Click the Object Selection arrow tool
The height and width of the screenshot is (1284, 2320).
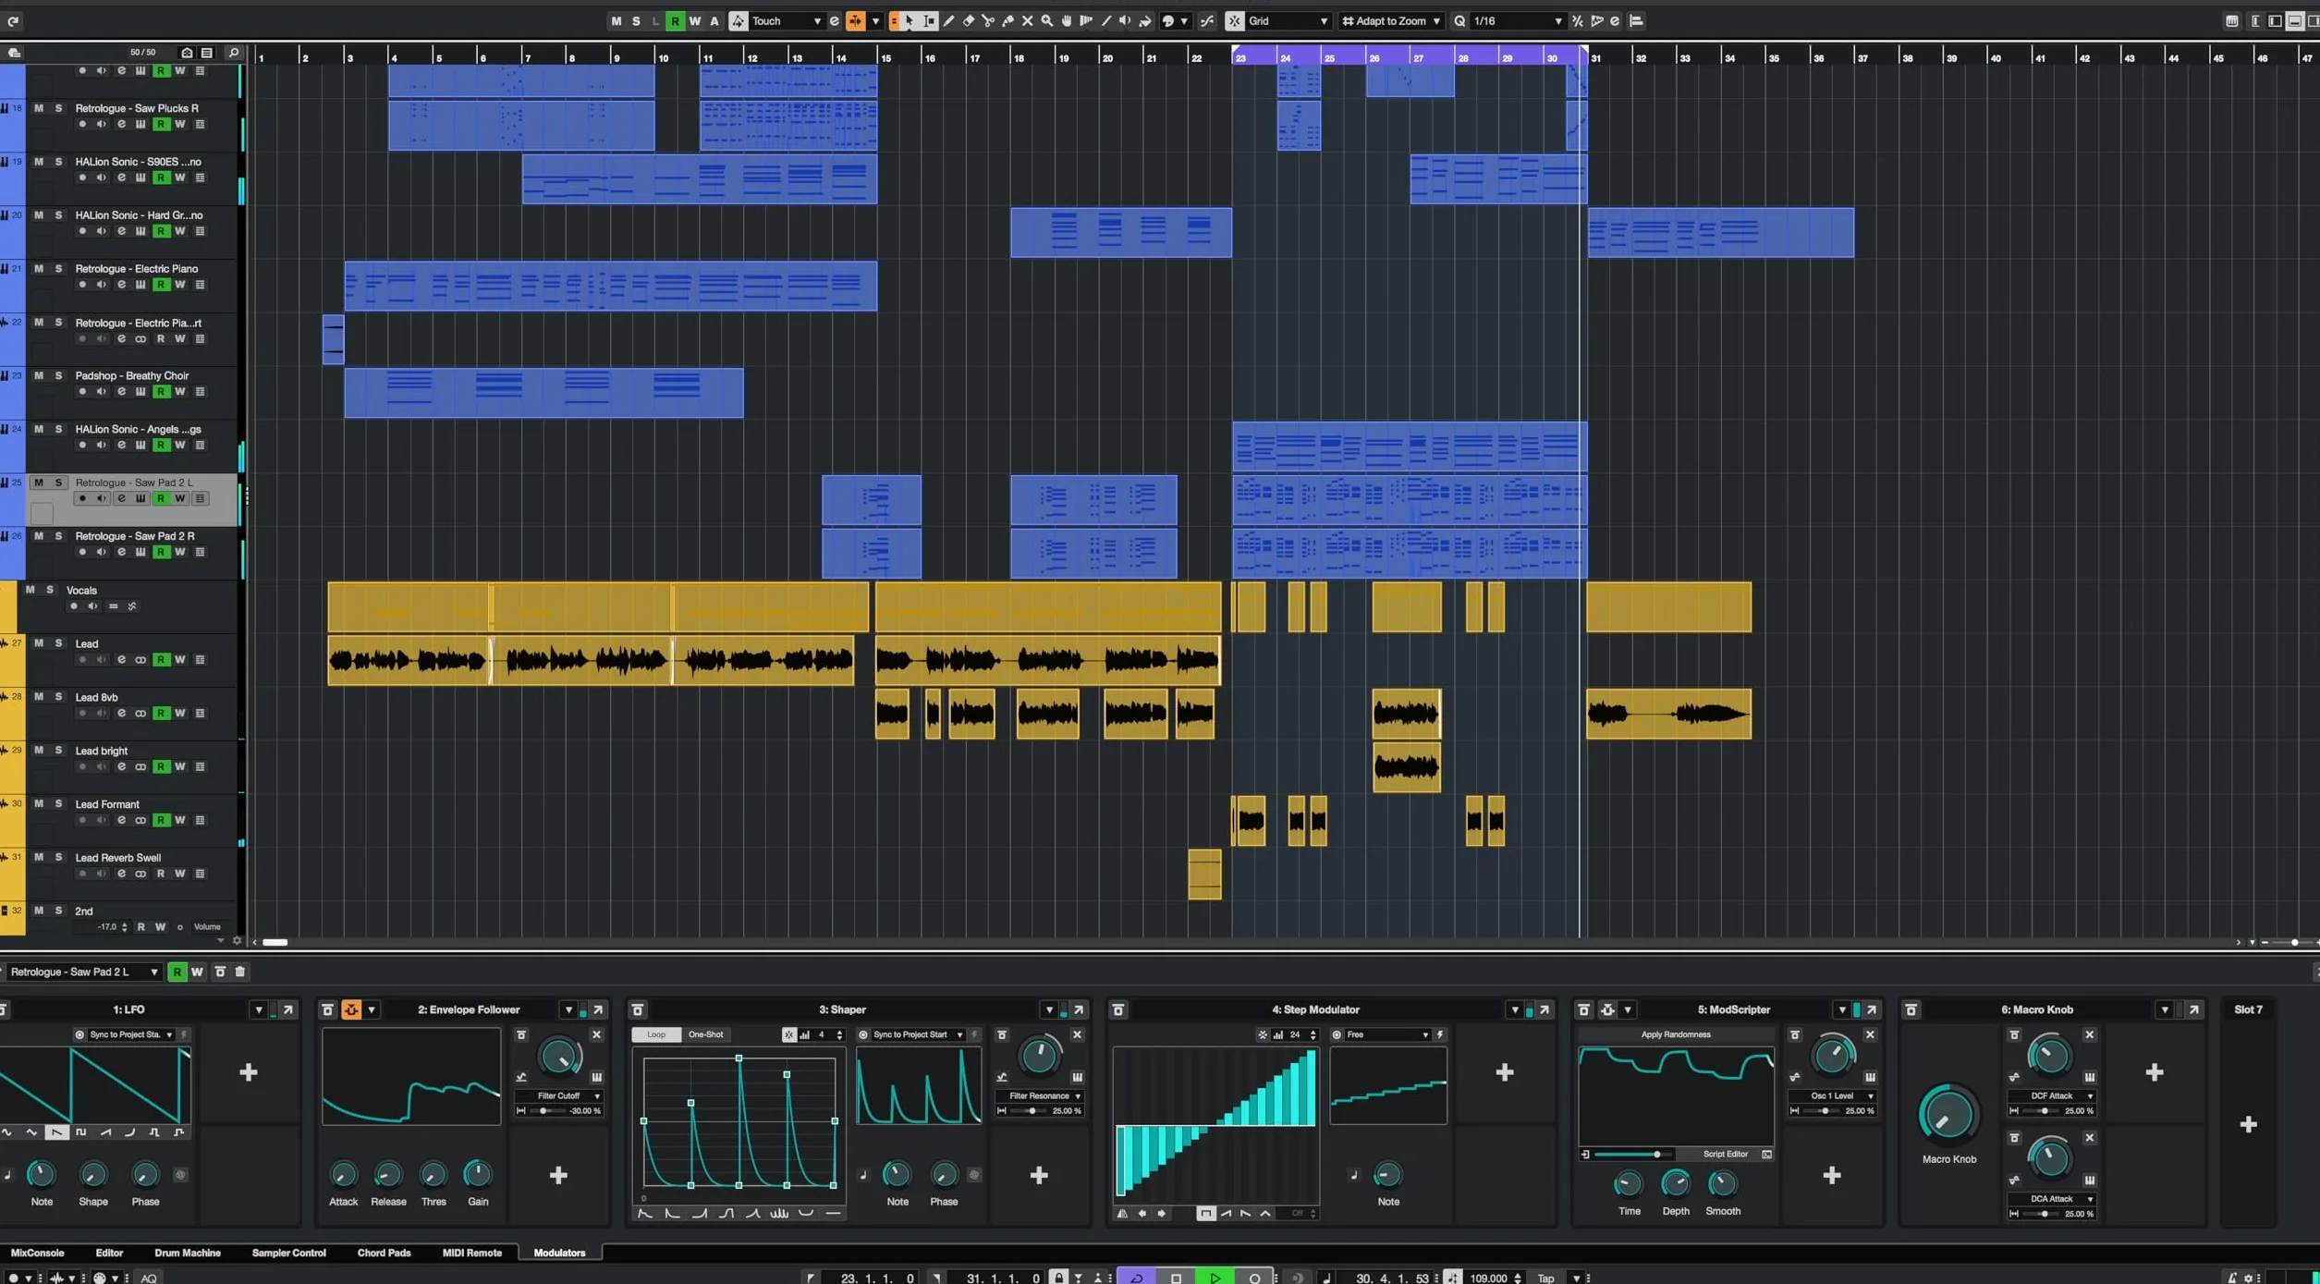pyautogui.click(x=910, y=20)
